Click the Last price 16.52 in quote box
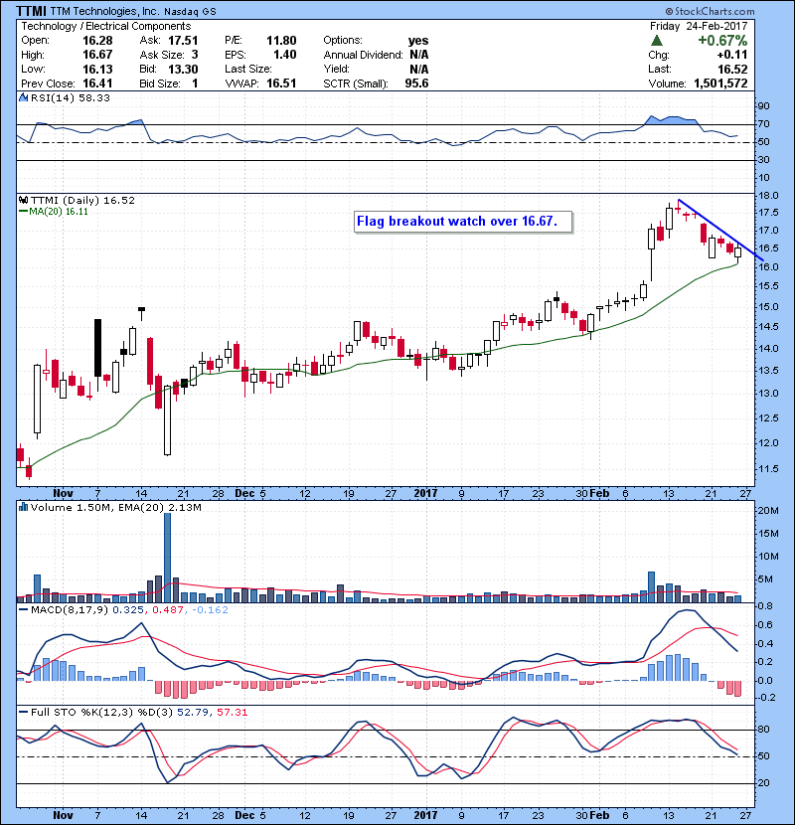The image size is (795, 825). (732, 69)
